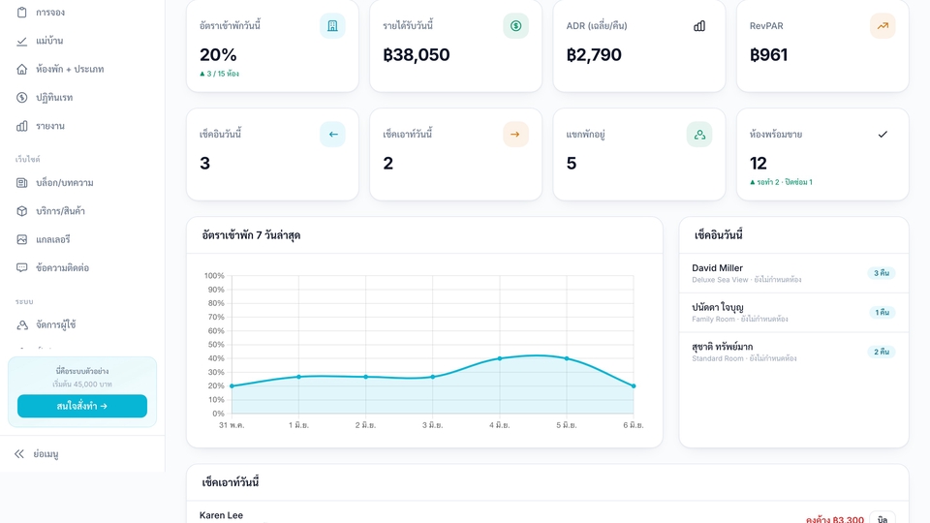Collapse the sidebar with ย่อเมนู

[36, 453]
